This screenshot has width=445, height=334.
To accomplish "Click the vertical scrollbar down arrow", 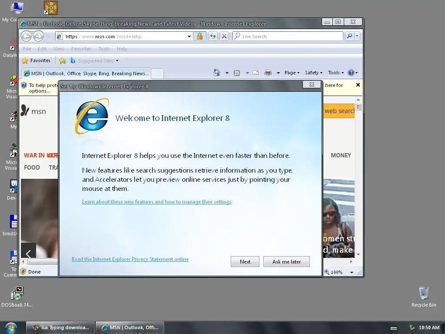I will (x=358, y=254).
